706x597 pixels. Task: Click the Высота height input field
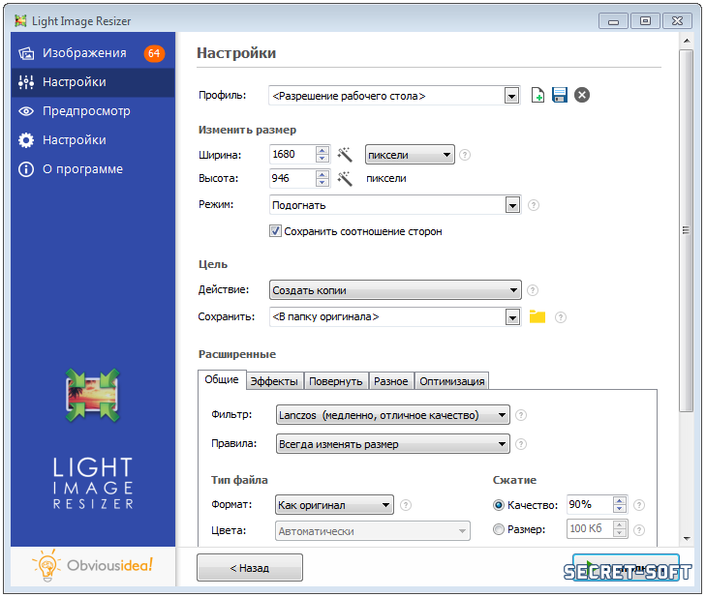pos(292,178)
